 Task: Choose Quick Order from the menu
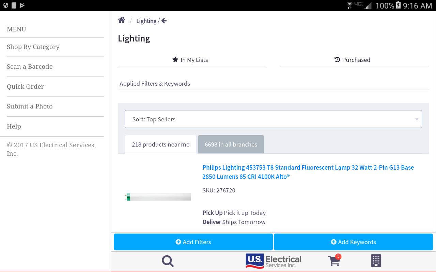[55, 87]
